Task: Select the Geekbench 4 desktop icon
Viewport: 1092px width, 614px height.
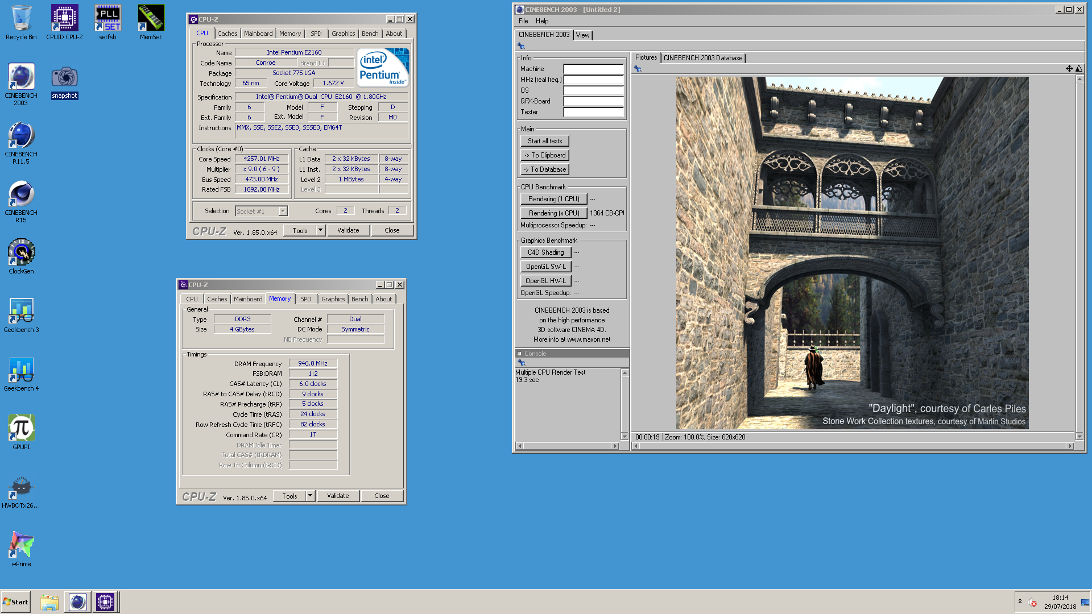Action: coord(21,374)
